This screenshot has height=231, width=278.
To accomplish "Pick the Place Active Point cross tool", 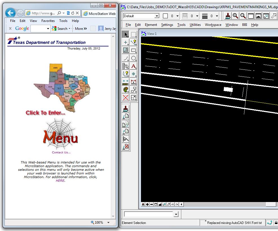I will (x=125, y=42).
